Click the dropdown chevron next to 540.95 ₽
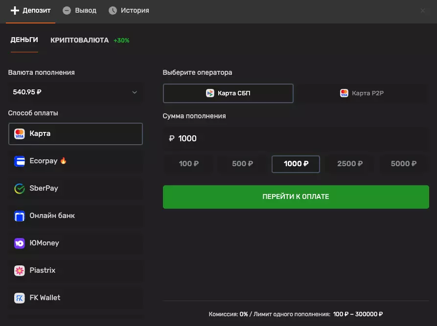437x326 pixels. coord(135,92)
